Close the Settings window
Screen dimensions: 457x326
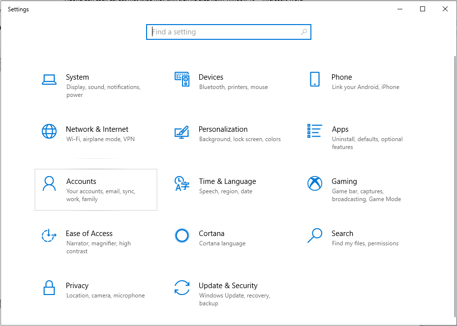[x=445, y=9]
